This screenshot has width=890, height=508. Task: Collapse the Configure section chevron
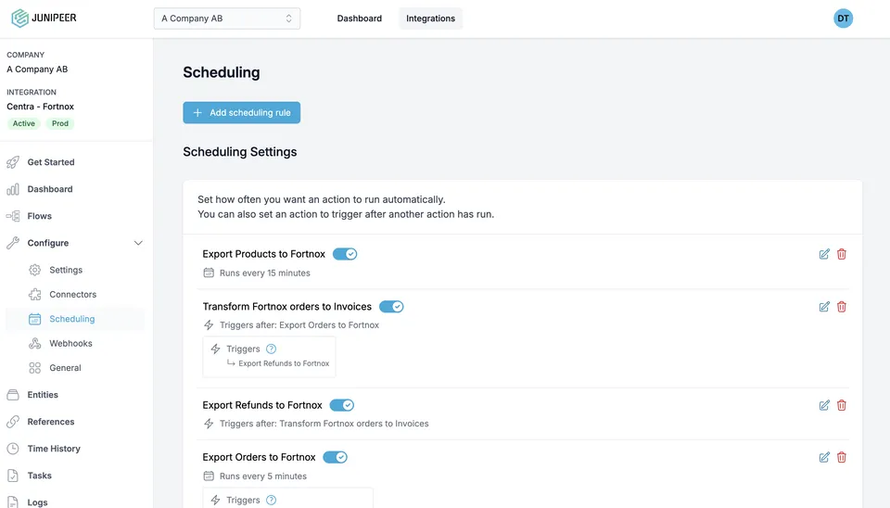(x=138, y=243)
